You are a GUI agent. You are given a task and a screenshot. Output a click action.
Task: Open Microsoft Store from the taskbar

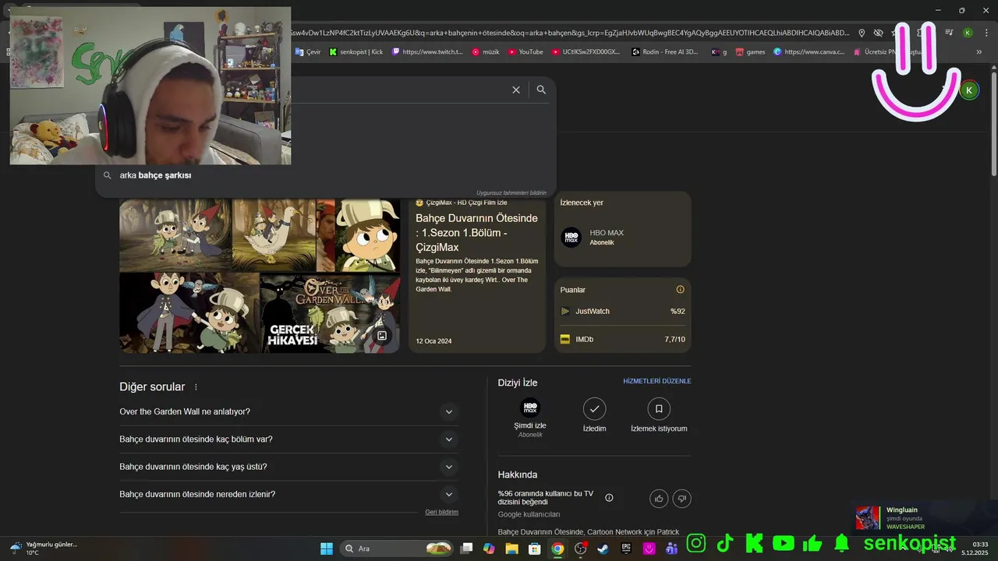click(534, 549)
